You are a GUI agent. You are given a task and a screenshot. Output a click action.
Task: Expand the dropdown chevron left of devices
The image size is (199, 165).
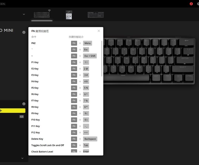click(x=24, y=14)
